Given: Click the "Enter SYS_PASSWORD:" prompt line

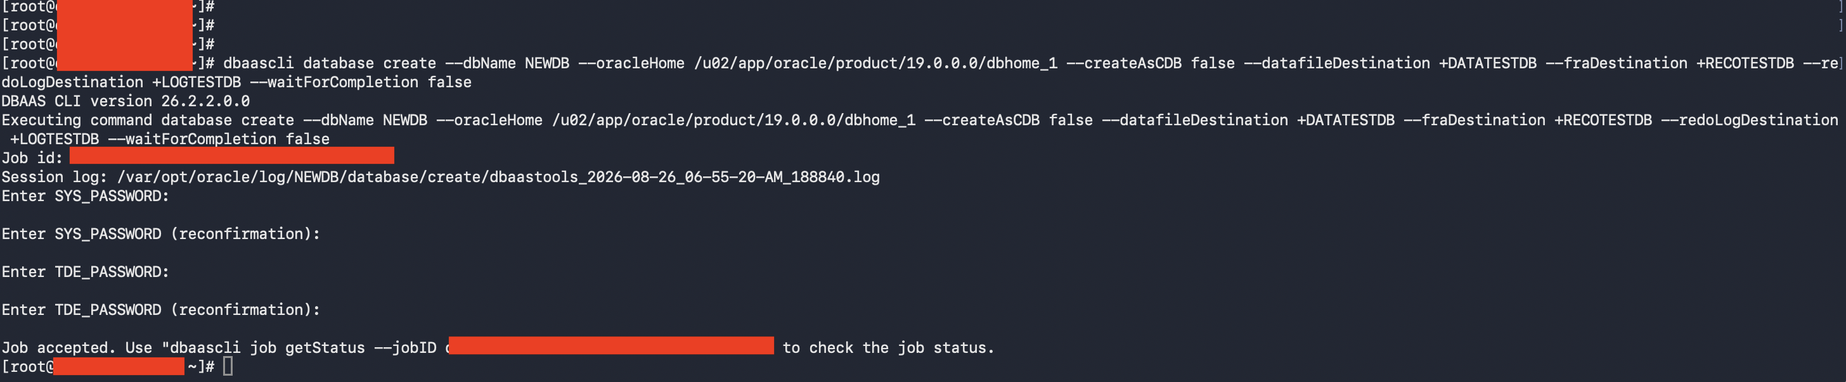Looking at the screenshot, I should pos(86,197).
